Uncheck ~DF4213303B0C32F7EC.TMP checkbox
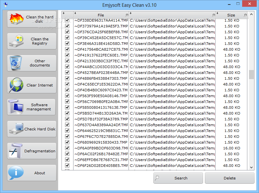Image resolution: width=259 pixels, height=193 pixels. click(x=67, y=61)
